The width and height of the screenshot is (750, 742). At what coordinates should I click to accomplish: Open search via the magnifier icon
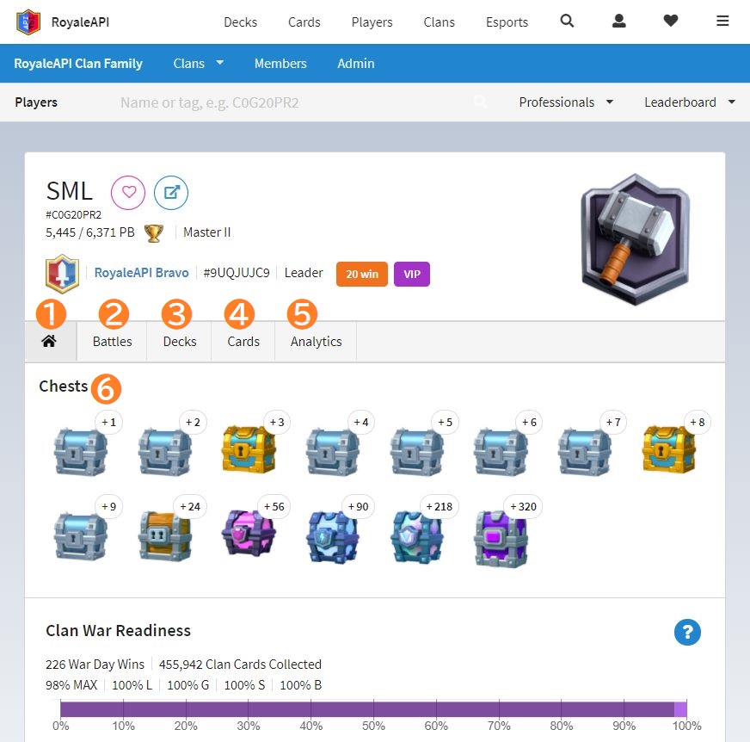[x=567, y=22]
